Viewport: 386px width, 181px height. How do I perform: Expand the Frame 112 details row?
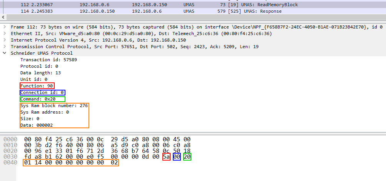tap(4, 27)
